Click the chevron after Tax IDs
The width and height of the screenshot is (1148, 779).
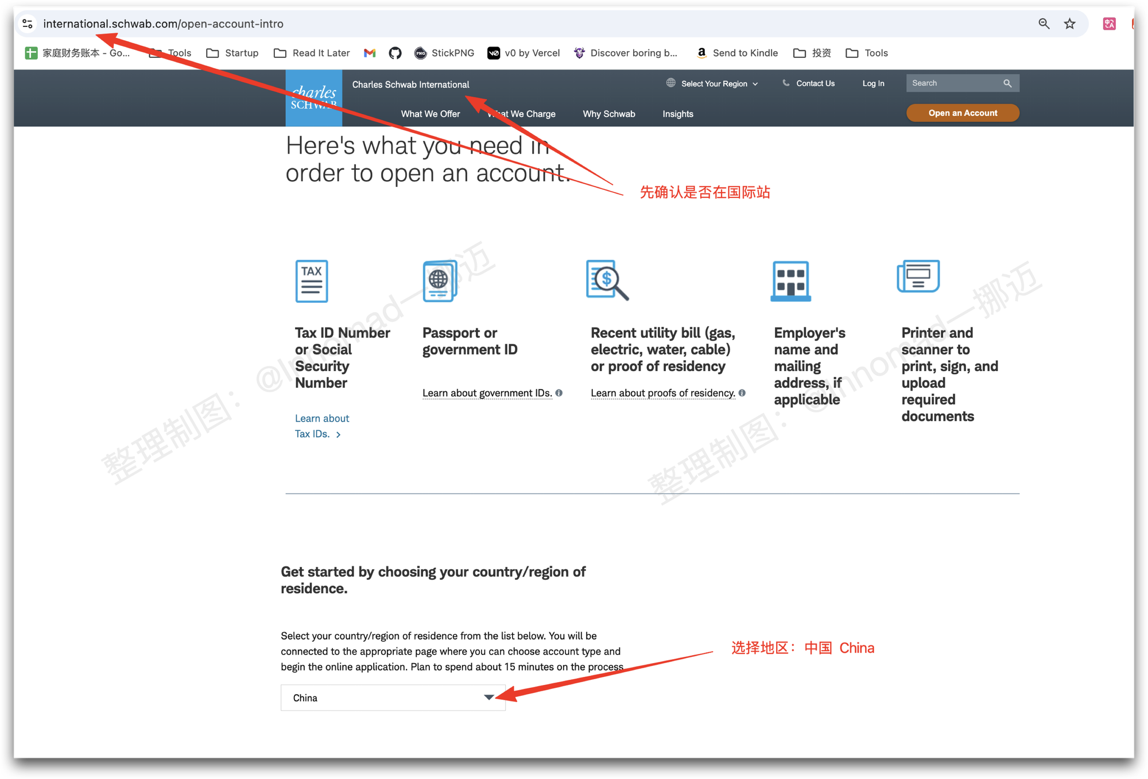pyautogui.click(x=338, y=435)
